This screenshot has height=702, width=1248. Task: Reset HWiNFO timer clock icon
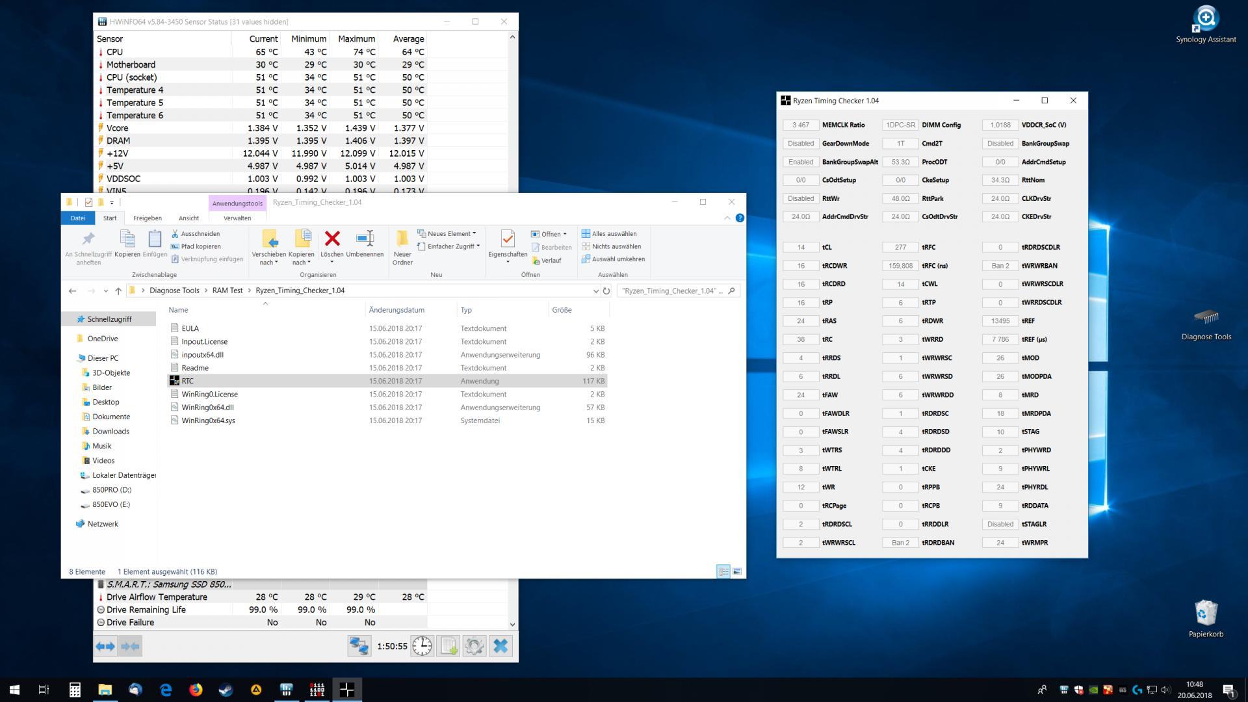point(422,646)
